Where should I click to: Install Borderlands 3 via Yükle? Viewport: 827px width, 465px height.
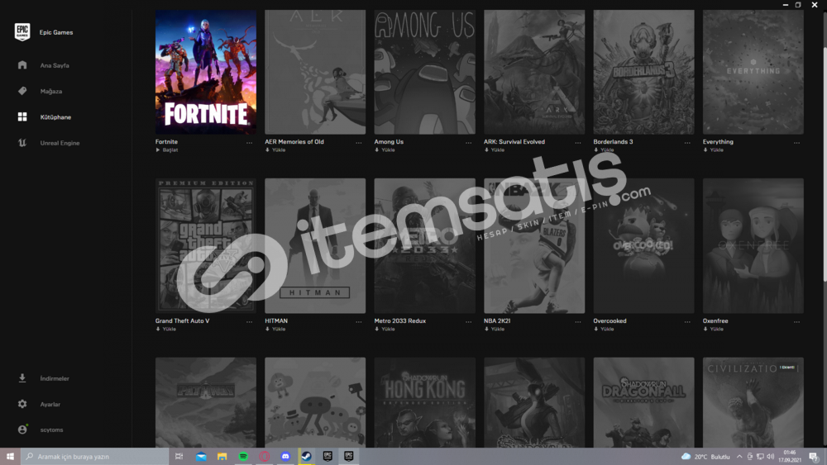pos(604,150)
